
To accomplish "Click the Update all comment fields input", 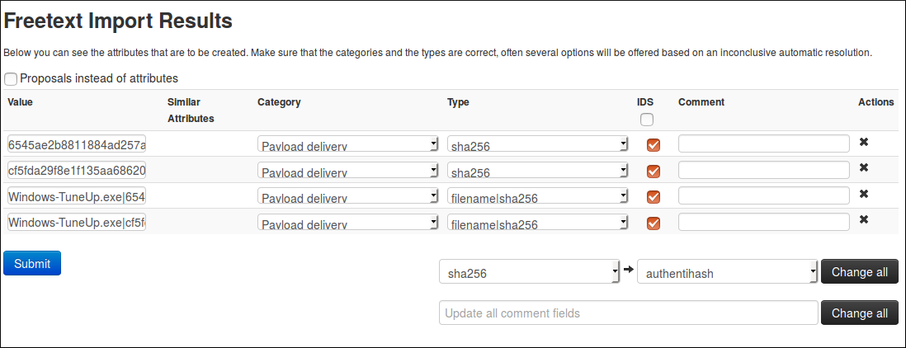I will (628, 313).
